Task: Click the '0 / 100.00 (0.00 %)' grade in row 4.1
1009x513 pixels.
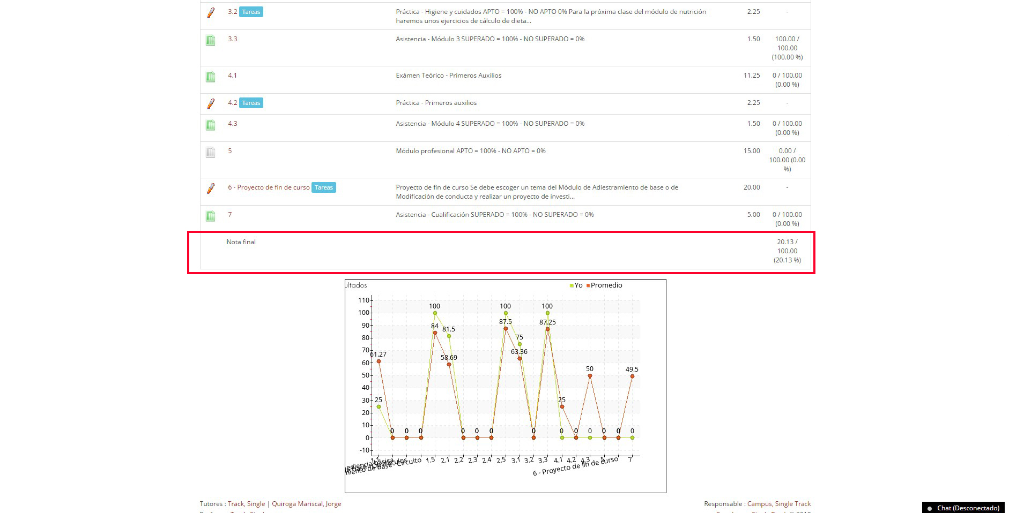Action: click(787, 80)
